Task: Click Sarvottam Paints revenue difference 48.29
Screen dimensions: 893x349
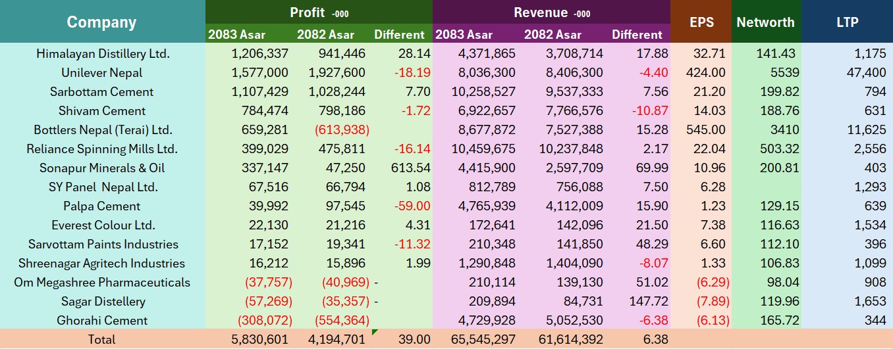Action: 653,244
